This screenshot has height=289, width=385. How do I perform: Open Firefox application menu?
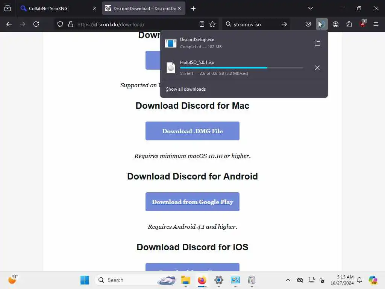[x=376, y=24]
